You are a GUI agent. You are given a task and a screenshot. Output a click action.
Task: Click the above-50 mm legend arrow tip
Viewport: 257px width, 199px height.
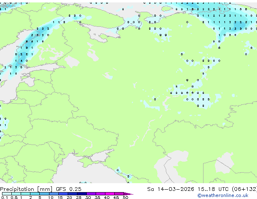coord(128,194)
